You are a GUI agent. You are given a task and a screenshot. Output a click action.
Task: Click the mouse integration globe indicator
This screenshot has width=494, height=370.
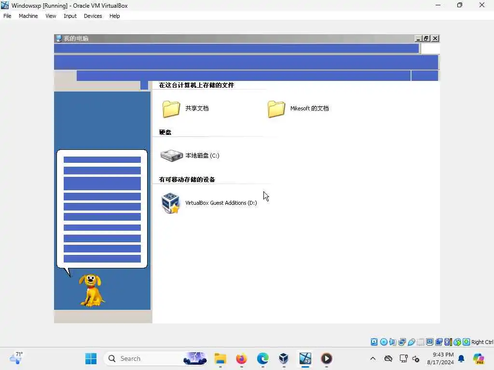point(457,342)
